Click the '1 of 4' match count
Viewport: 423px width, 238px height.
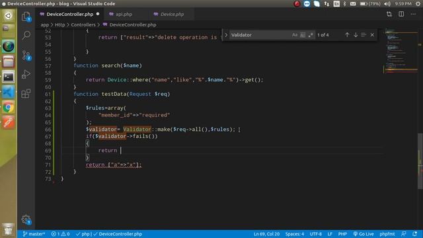(323, 35)
